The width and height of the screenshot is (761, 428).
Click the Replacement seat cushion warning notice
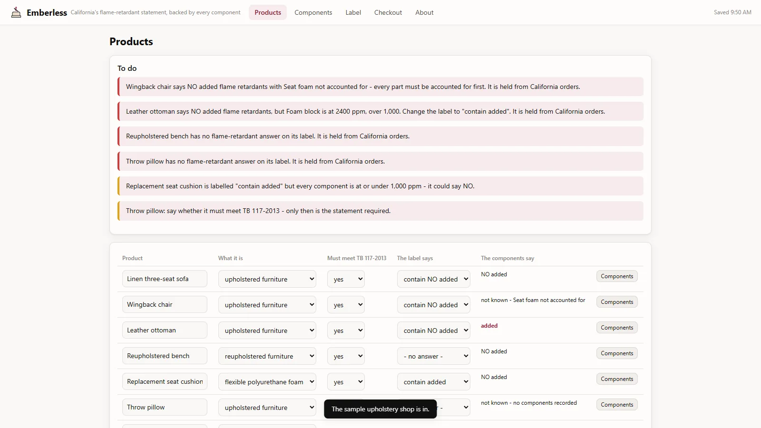(x=380, y=186)
